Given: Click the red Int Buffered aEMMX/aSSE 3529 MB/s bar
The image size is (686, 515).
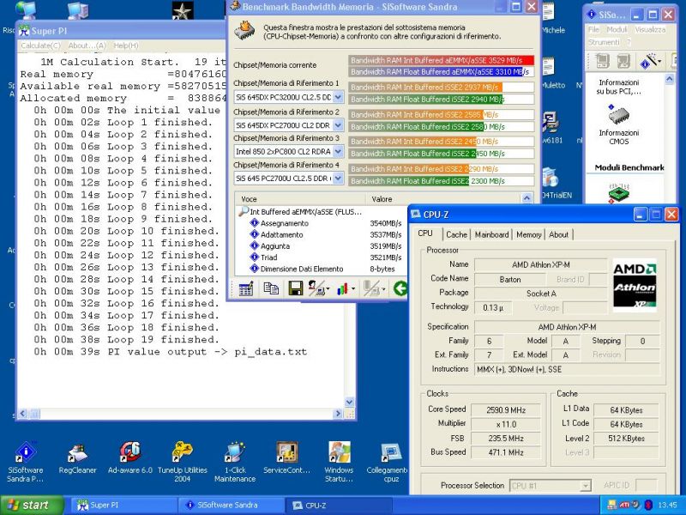Looking at the screenshot, I should point(442,60).
